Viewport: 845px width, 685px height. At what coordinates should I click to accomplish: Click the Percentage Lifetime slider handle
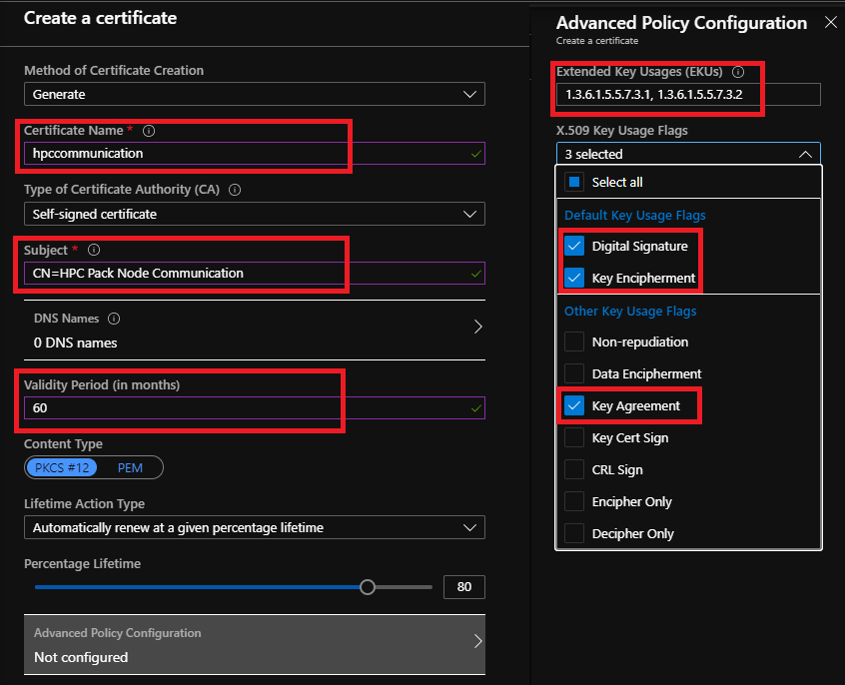[367, 586]
